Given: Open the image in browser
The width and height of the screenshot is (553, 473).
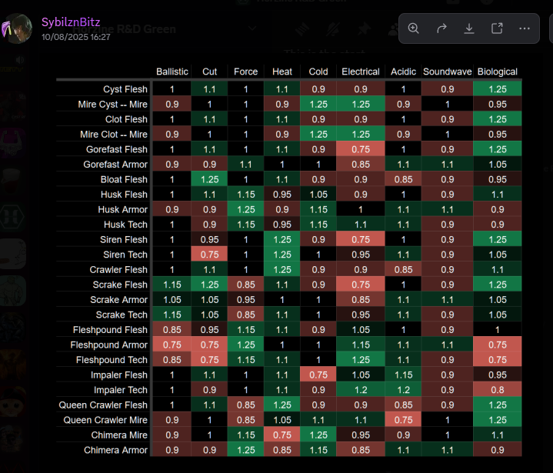Looking at the screenshot, I should click(497, 28).
